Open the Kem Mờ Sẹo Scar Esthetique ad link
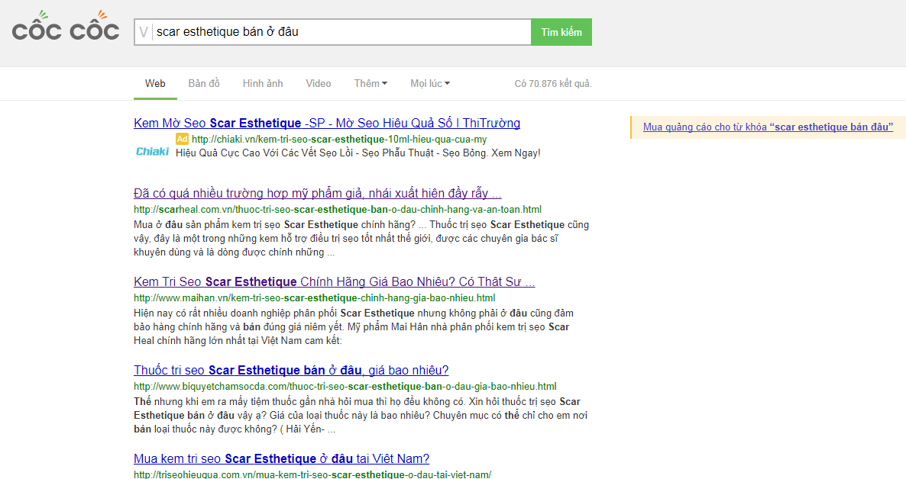This screenshot has width=906, height=479. click(x=327, y=123)
